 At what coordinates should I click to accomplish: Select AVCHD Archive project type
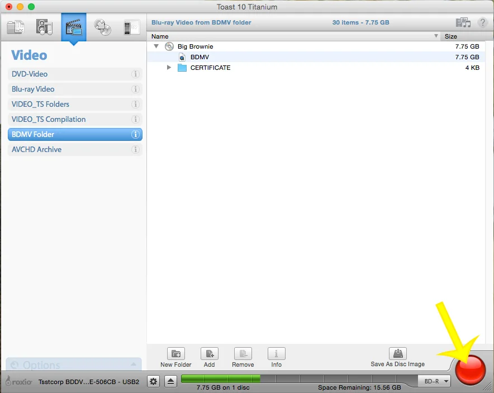[75, 149]
